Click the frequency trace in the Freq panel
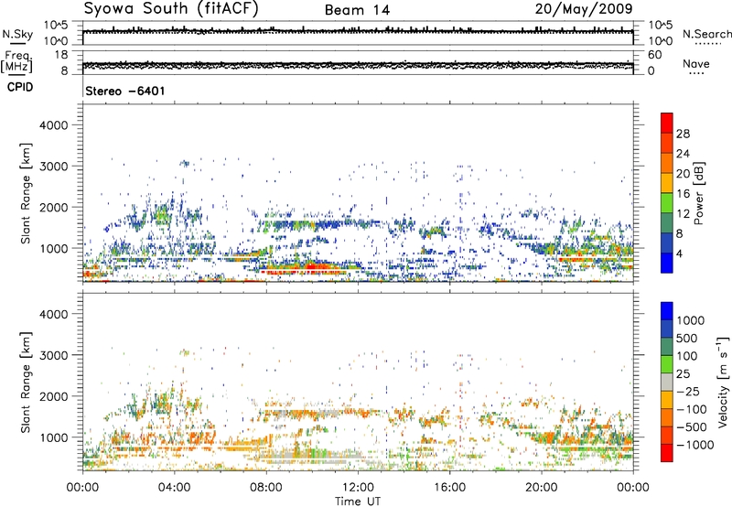732x507 pixels. [x=358, y=64]
